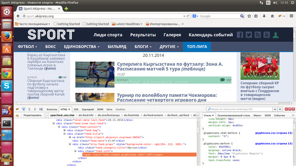Screen dimensions: 296x166
Task: Switch to the Сценарий Firebug tab
Action: point(88,109)
